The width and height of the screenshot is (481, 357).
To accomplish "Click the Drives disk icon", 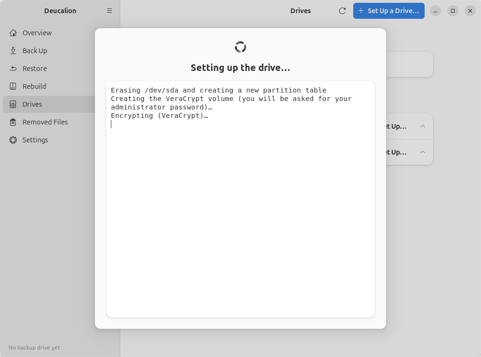I will pyautogui.click(x=13, y=104).
